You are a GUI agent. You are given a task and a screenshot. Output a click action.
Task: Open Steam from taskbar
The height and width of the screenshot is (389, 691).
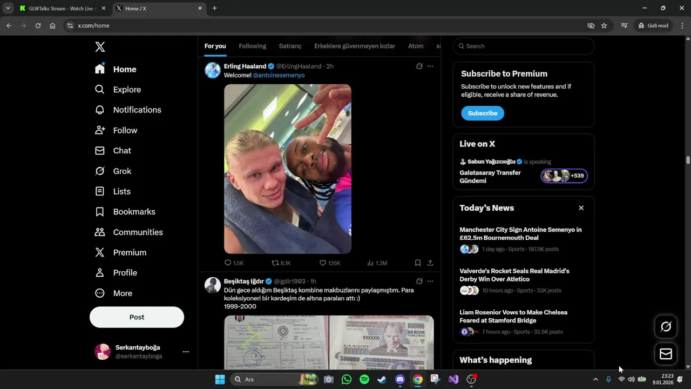382,379
